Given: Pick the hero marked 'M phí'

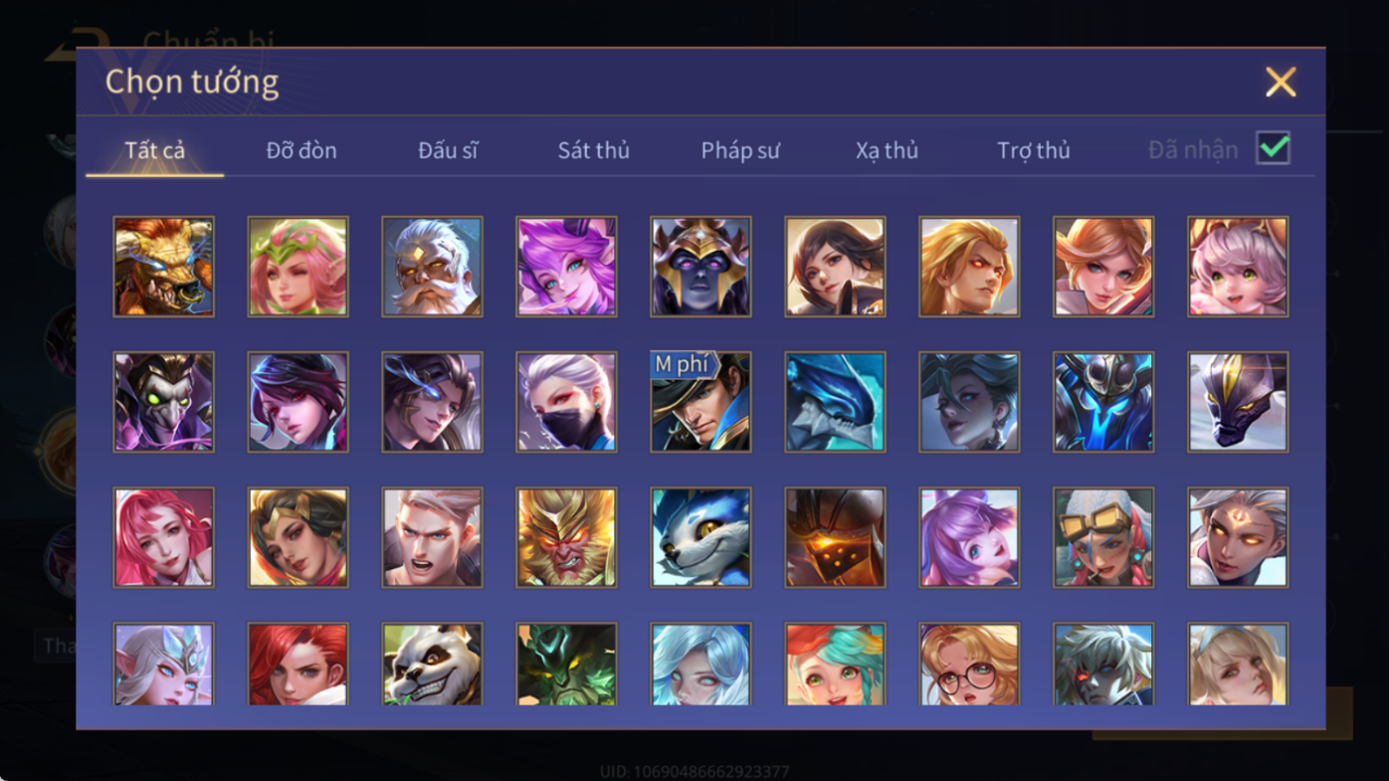Looking at the screenshot, I should pos(700,402).
